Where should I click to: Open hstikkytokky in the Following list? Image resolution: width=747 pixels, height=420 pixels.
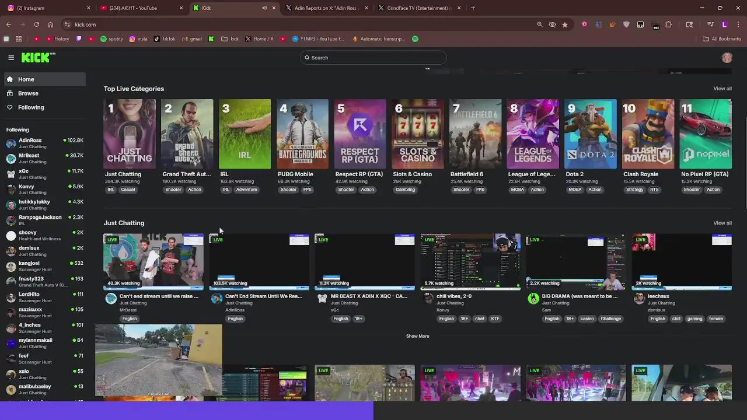44,205
